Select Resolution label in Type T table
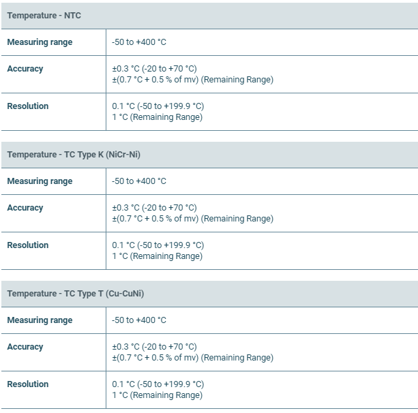The image size is (418, 413). [x=28, y=384]
